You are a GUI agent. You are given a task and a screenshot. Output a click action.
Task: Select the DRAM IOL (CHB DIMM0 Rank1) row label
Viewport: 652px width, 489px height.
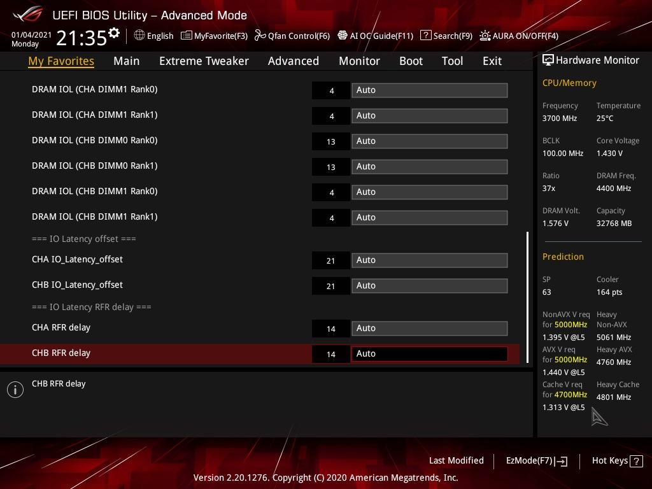click(x=95, y=166)
